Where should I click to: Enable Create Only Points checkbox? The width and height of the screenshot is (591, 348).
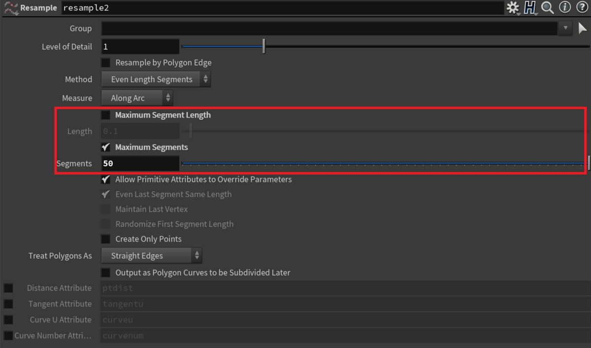(105, 239)
